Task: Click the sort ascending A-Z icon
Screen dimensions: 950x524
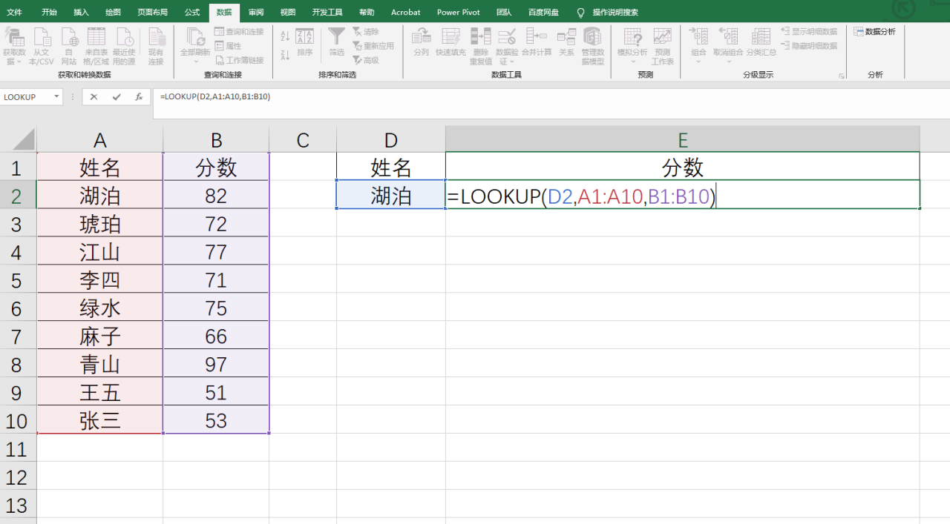Action: pyautogui.click(x=285, y=35)
